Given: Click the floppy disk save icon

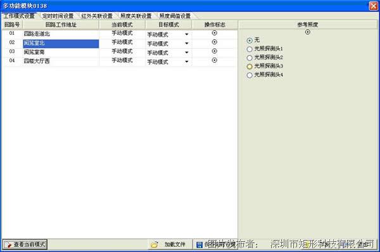Looking at the screenshot, I should [199, 245].
